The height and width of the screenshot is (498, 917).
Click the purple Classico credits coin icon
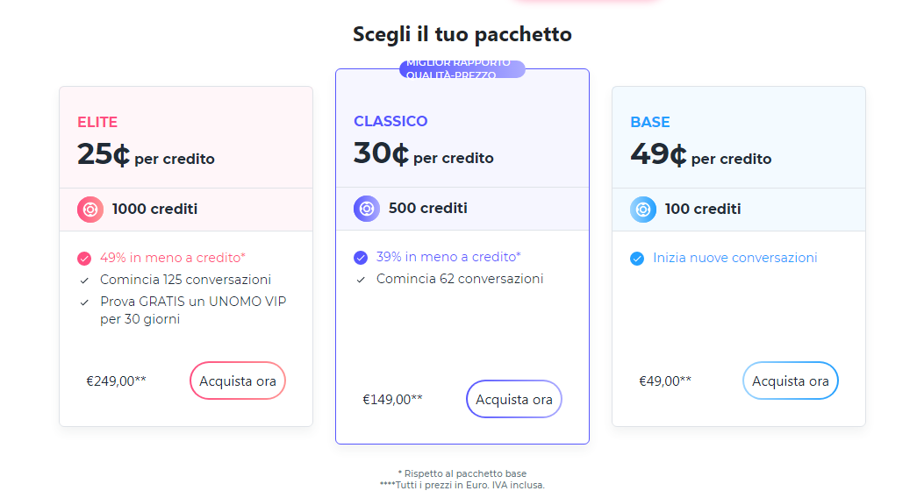pyautogui.click(x=367, y=209)
